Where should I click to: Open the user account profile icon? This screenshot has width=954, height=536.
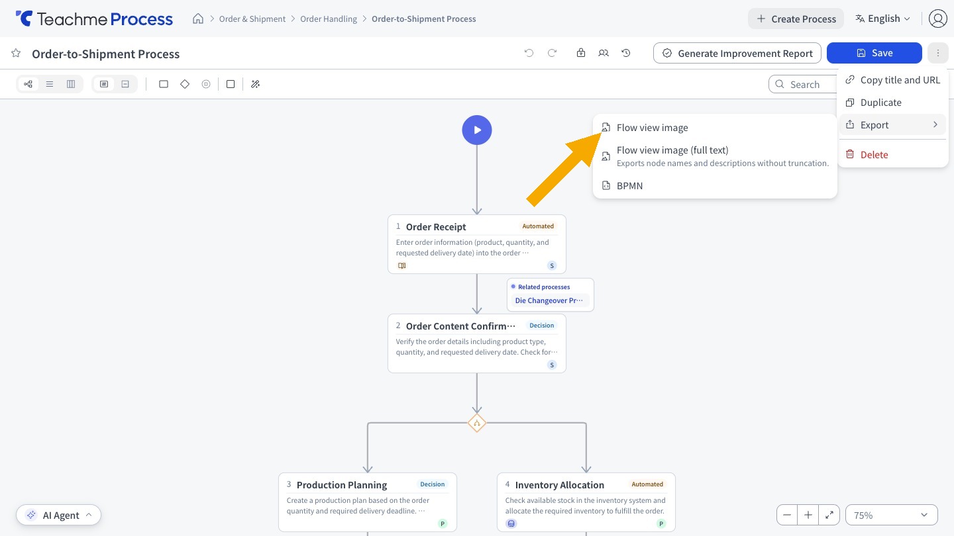point(937,19)
